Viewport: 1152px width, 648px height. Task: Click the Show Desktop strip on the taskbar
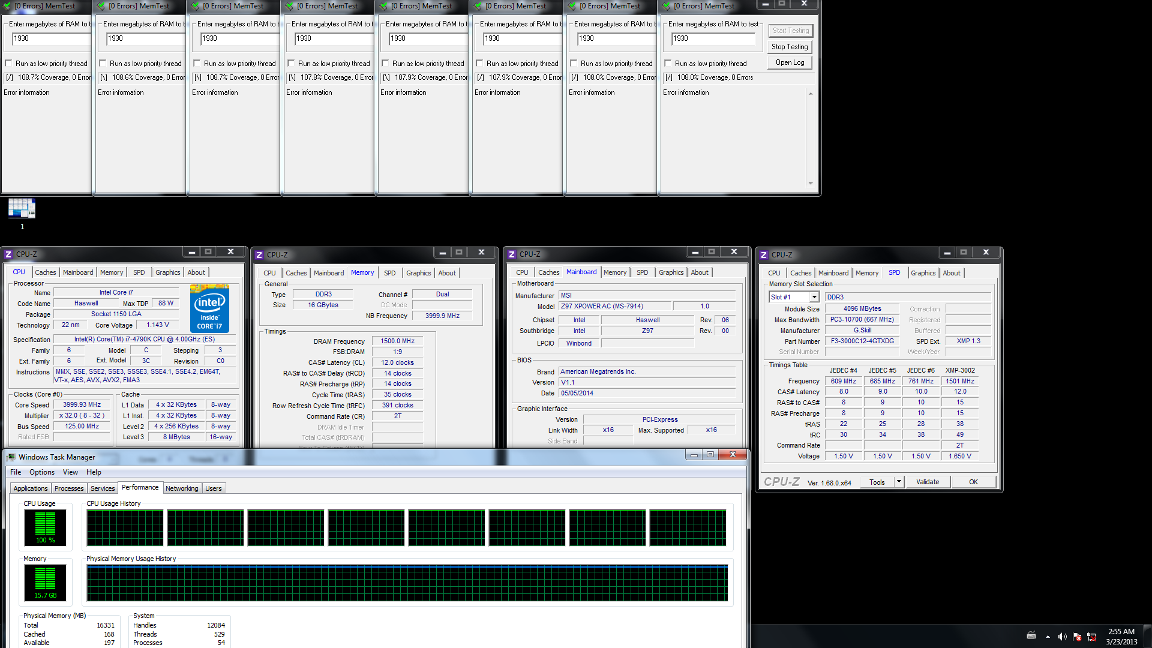coord(1147,636)
